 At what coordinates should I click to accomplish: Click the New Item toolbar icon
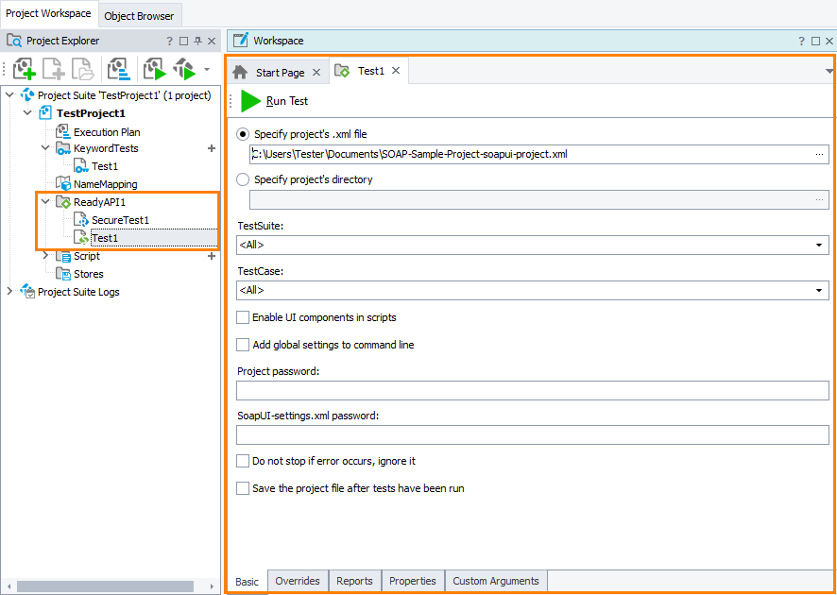[x=53, y=68]
